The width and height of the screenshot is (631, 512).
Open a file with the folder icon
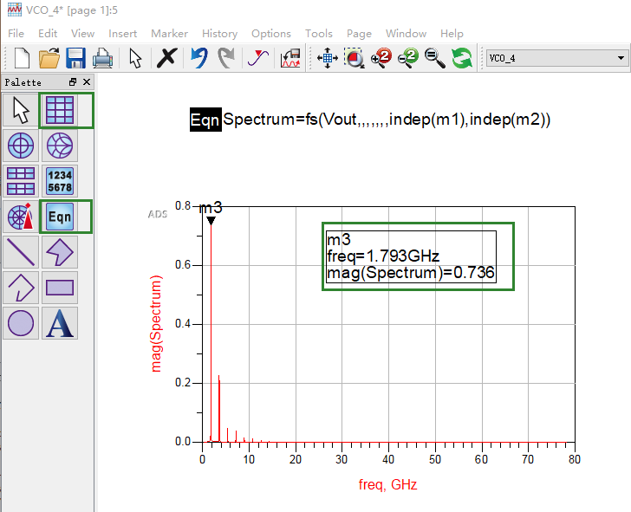(49, 58)
